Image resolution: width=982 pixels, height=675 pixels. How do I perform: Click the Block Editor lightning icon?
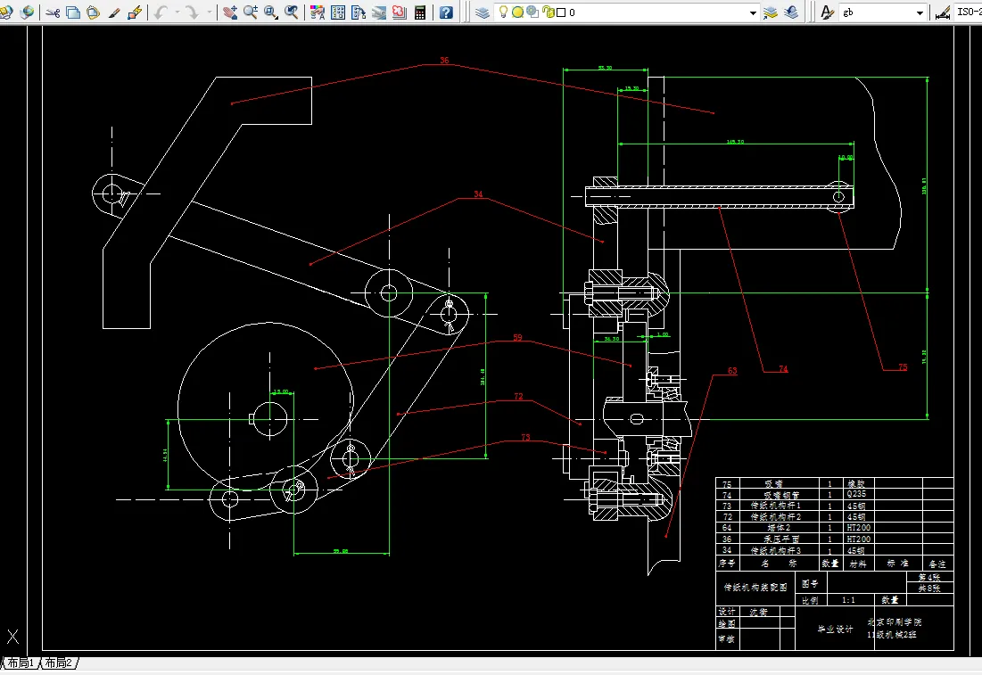135,12
